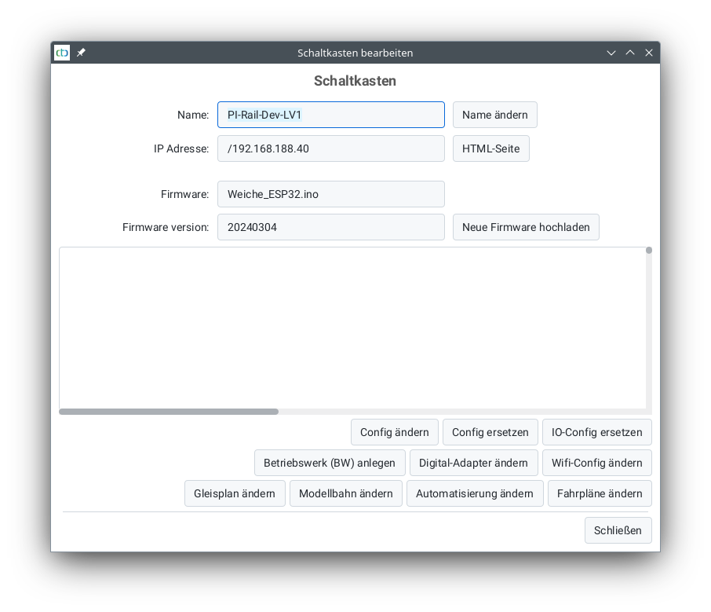This screenshot has width=711, height=612.
Task: Click Automatisierung ändern
Action: 475,493
